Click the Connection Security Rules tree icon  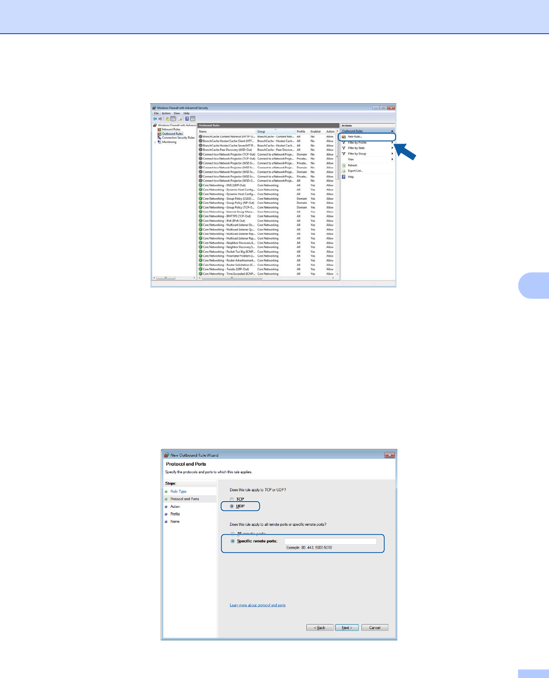(x=159, y=138)
